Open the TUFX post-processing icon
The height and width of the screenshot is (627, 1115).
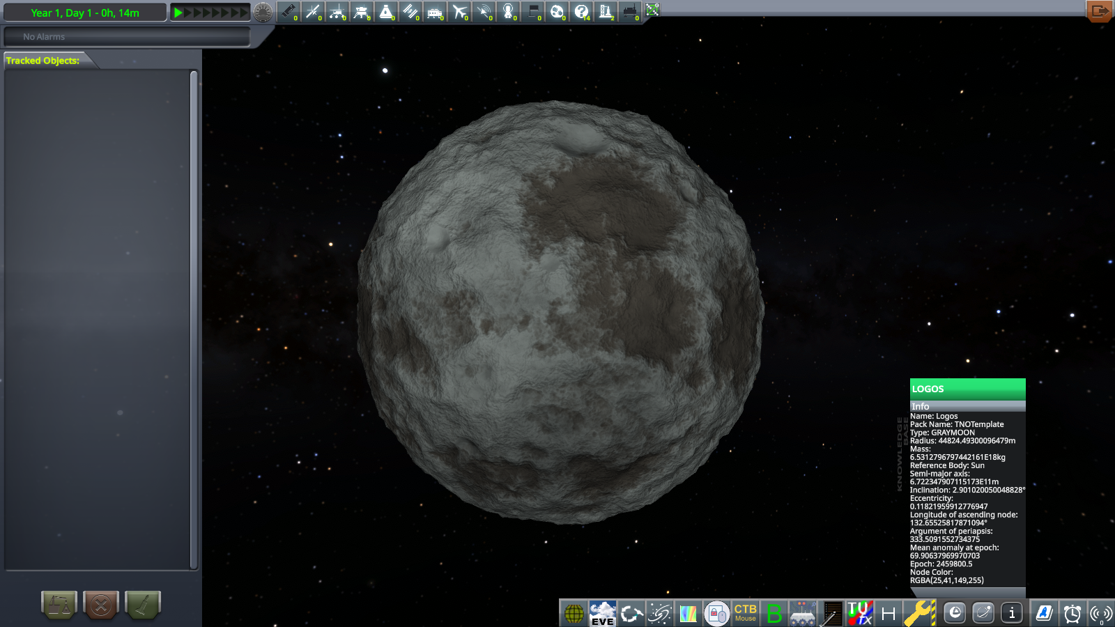859,613
